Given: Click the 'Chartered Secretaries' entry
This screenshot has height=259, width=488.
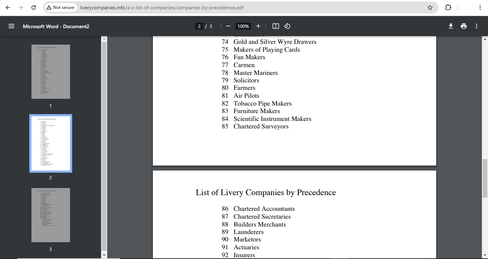Looking at the screenshot, I should coord(262,217).
